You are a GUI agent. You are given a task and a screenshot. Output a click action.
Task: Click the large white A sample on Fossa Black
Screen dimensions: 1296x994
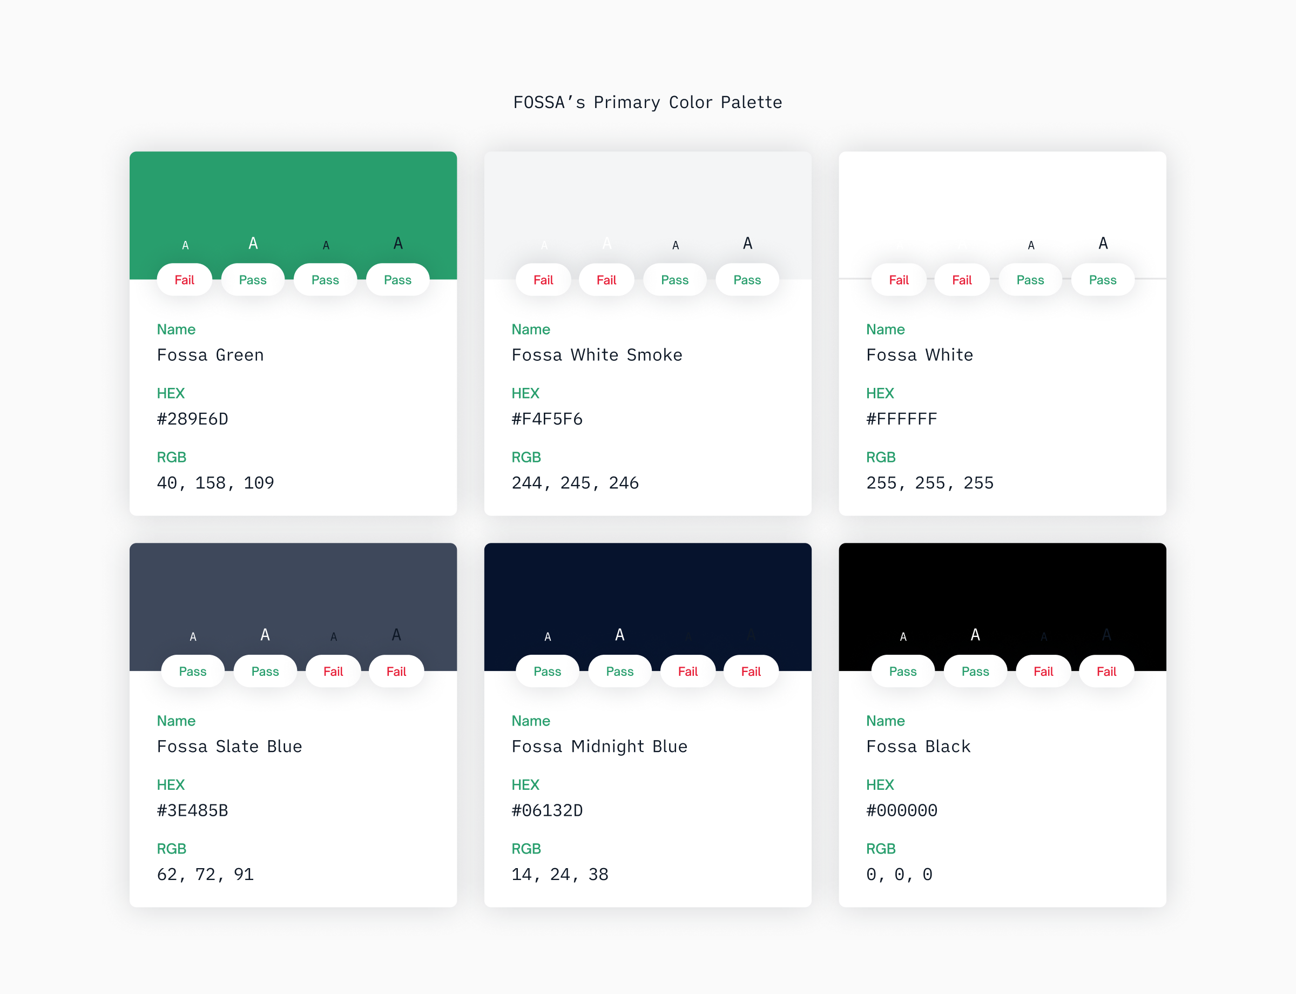point(975,635)
